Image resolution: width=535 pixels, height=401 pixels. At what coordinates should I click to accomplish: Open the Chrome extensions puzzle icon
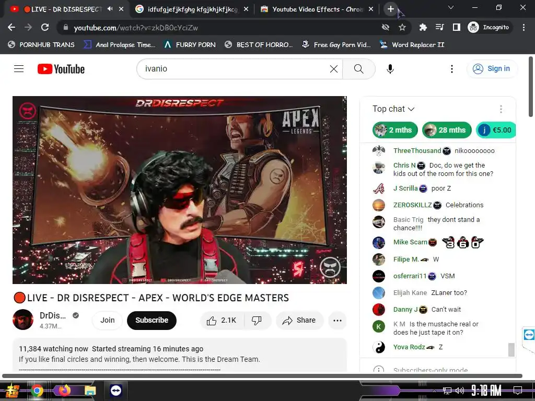click(x=423, y=27)
